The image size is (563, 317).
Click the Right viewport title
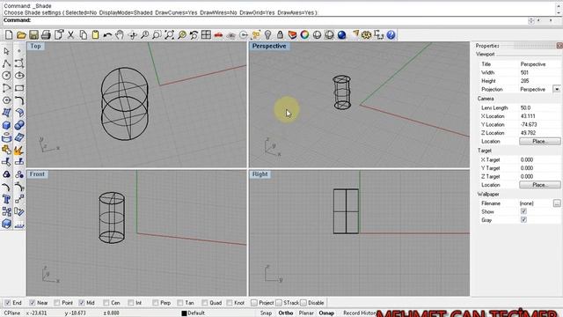pos(260,174)
